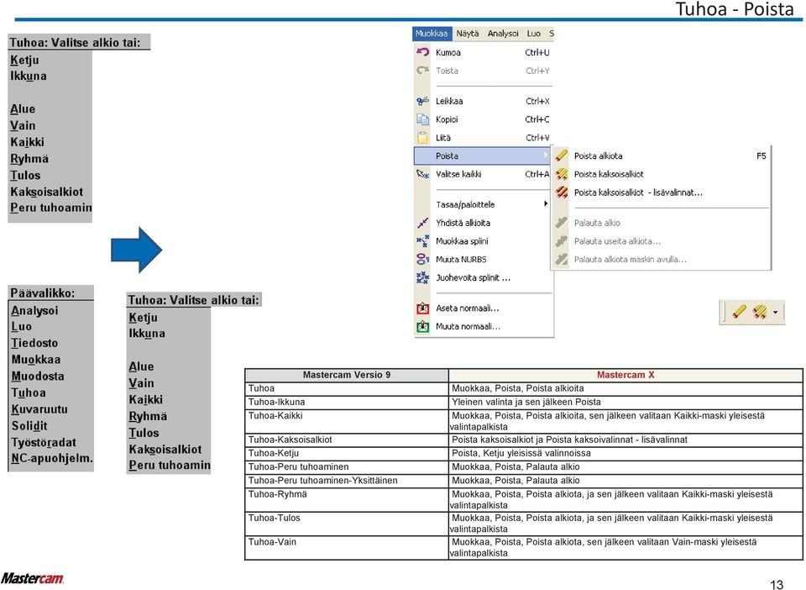Select the Muuta NURBS icon
Screen dimensions: 806x590
(x=422, y=259)
